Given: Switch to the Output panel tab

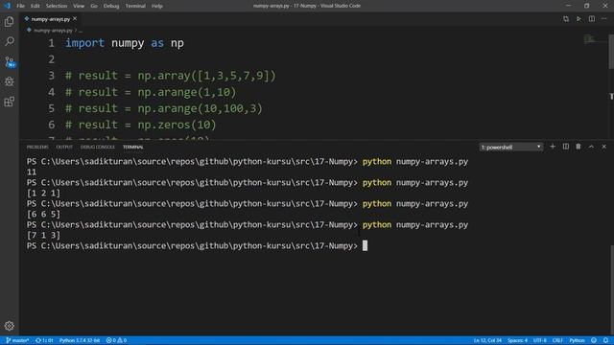Looking at the screenshot, I should 64,147.
